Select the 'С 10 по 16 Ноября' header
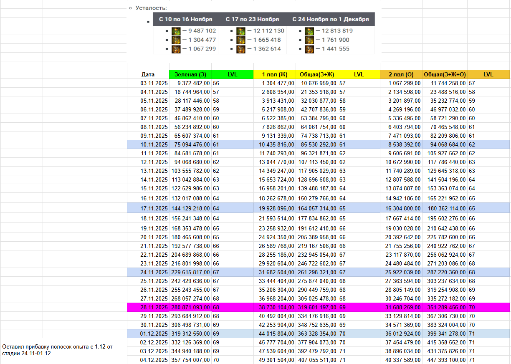Image resolution: width=511 pixels, height=364 pixels. [185, 19]
